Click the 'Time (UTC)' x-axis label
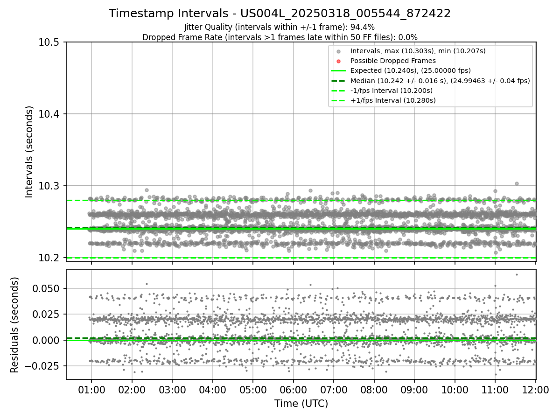The width and height of the screenshot is (560, 420). [x=301, y=404]
